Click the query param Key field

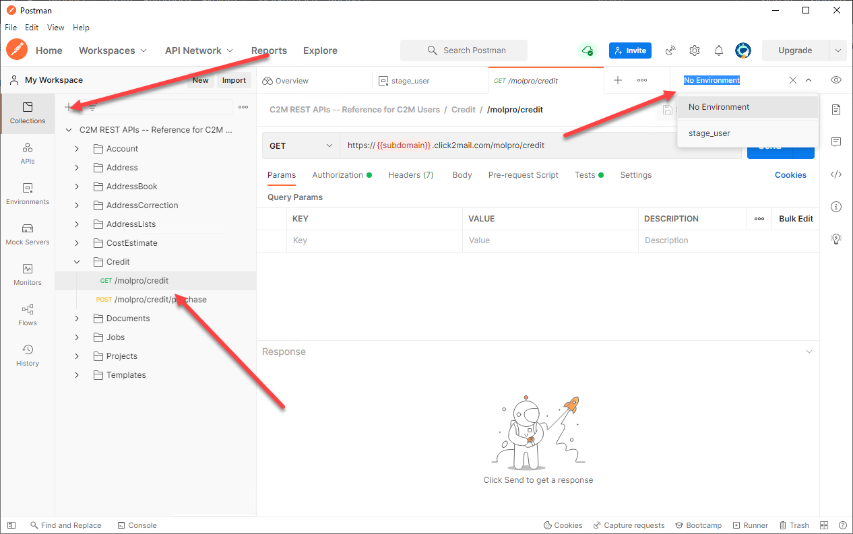coord(375,240)
